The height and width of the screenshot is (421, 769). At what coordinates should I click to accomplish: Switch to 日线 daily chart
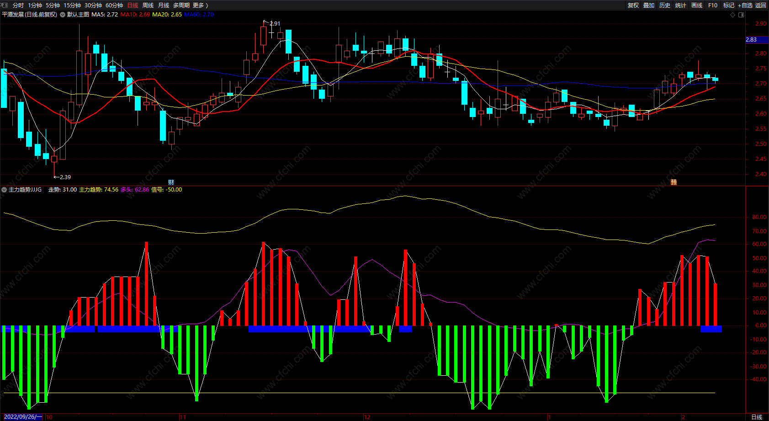pos(133,5)
